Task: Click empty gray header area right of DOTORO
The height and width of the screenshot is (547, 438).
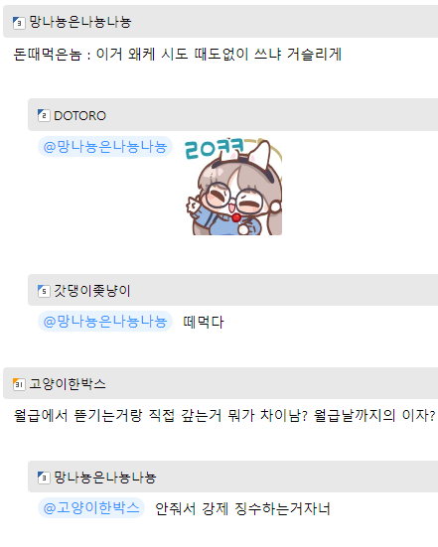Action: [272, 115]
